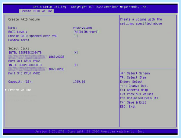Uncheck the disk on Port 3:0
Screen dimensions: 181x138
coord(75,65)
